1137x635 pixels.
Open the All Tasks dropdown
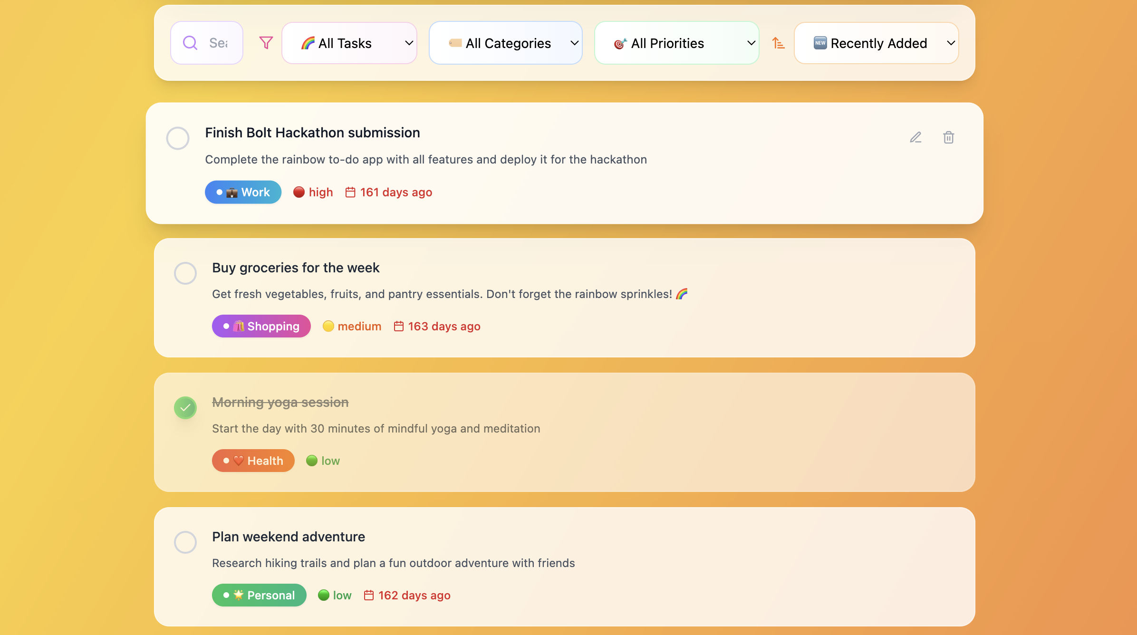coord(349,43)
